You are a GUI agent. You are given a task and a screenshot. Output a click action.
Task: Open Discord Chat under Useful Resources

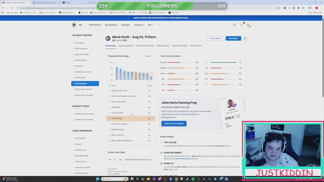point(80,150)
